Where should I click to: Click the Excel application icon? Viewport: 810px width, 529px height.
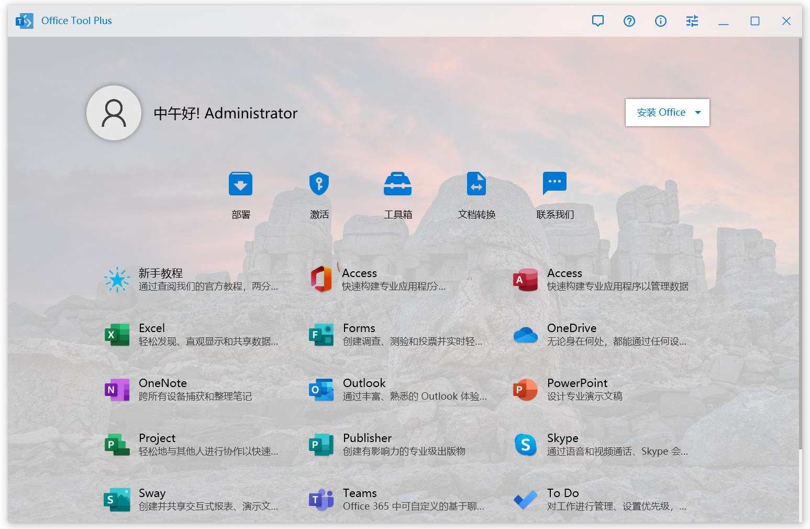pyautogui.click(x=116, y=334)
